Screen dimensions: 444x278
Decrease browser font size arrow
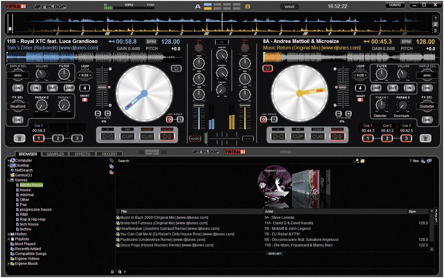[x=141, y=152]
